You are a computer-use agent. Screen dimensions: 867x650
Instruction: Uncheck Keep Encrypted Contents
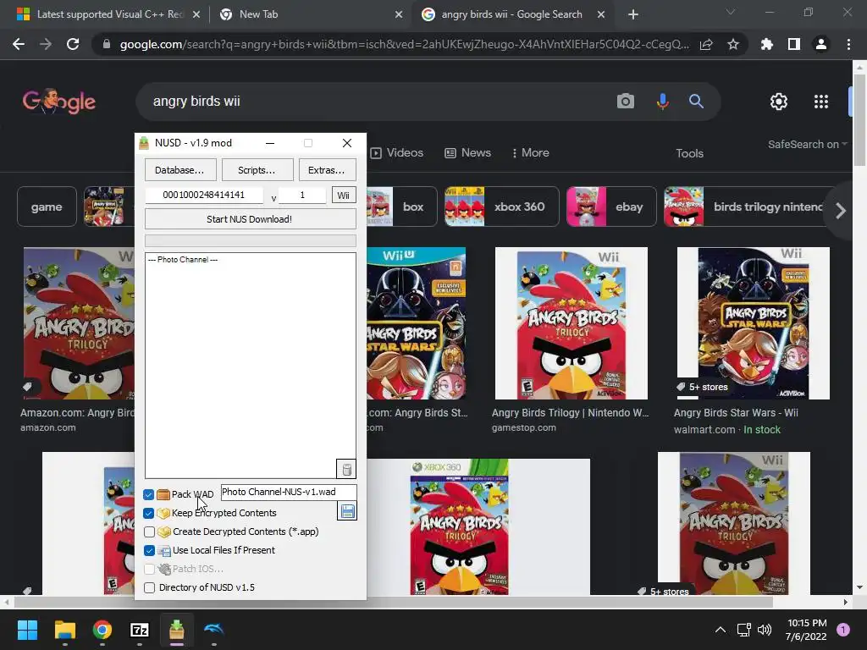pos(149,513)
